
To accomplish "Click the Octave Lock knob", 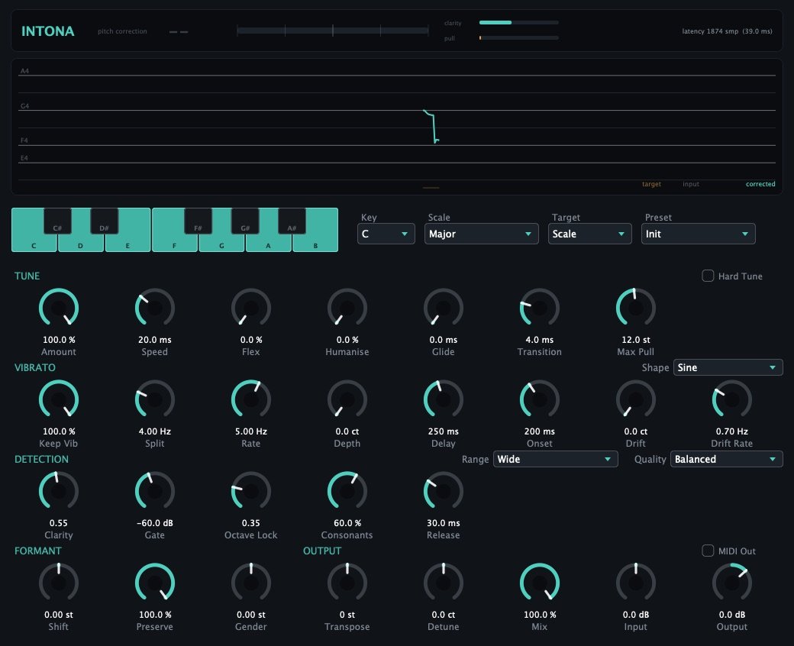I will click(x=250, y=490).
